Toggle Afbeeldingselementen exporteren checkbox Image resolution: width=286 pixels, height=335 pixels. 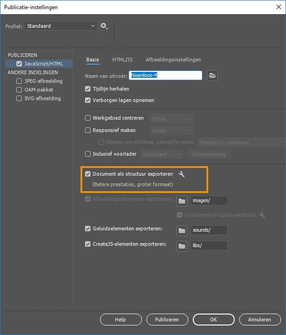tap(88, 199)
